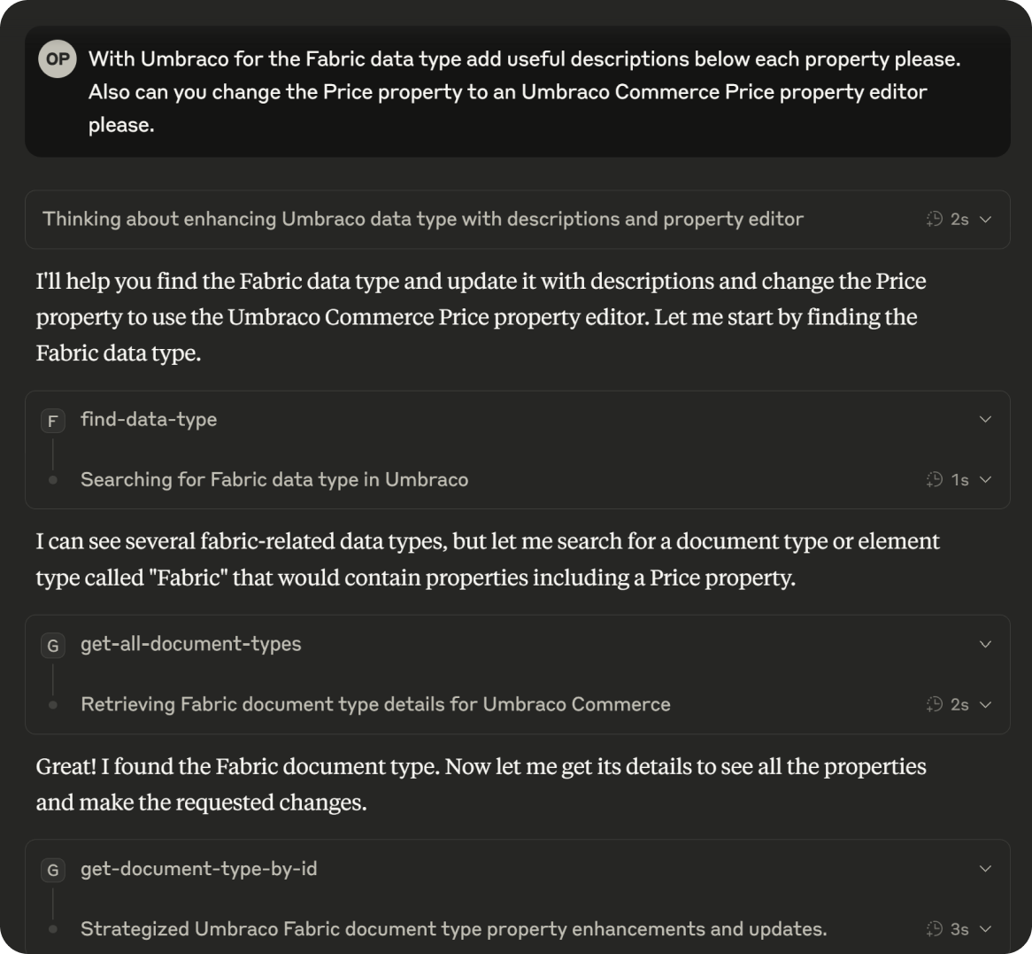Expand the Searching for Fabric data type step
1032x954 pixels.
pos(986,479)
